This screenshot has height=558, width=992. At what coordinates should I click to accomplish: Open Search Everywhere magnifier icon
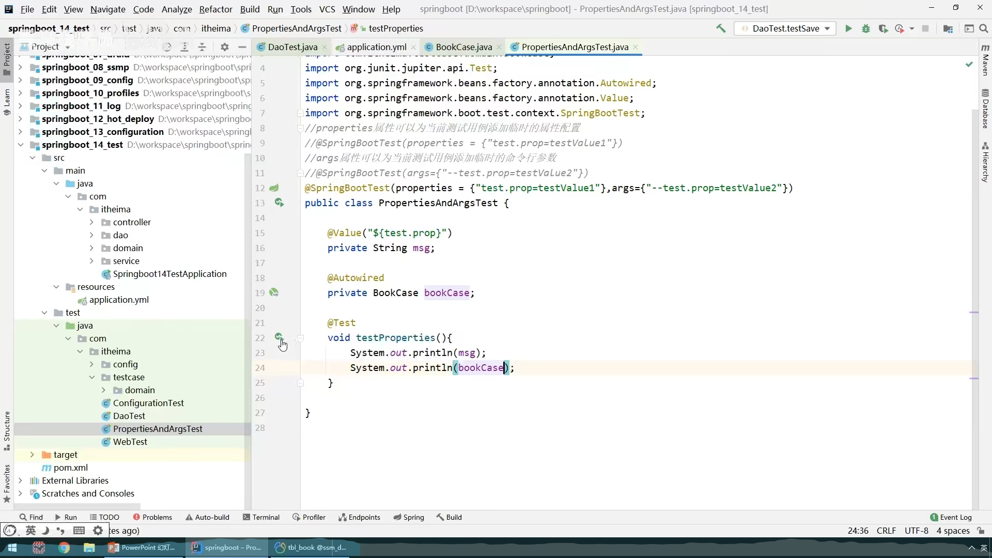984,28
